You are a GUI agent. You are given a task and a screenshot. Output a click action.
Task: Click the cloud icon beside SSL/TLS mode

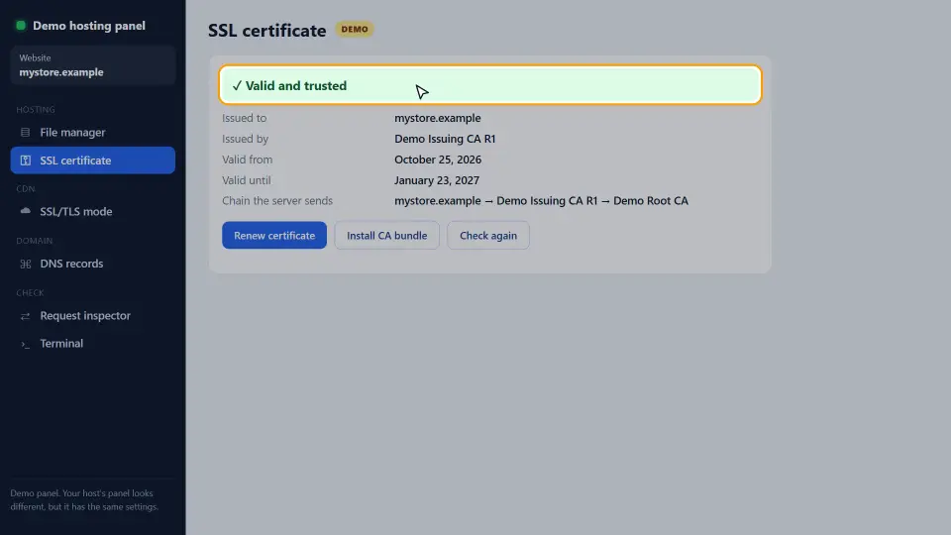pyautogui.click(x=25, y=211)
